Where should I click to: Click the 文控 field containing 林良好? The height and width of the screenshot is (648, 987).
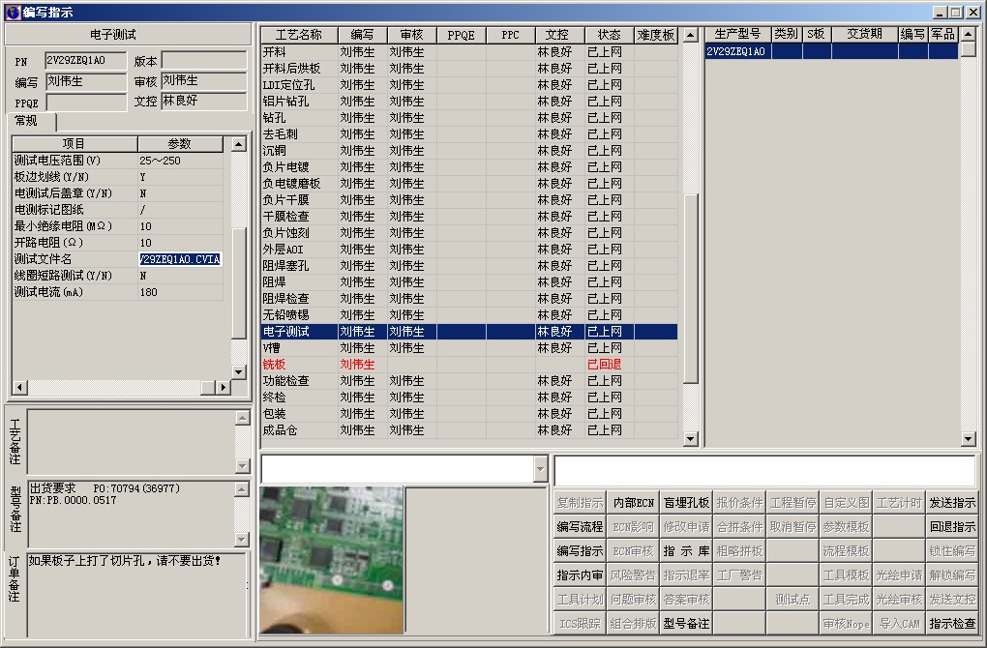204,101
